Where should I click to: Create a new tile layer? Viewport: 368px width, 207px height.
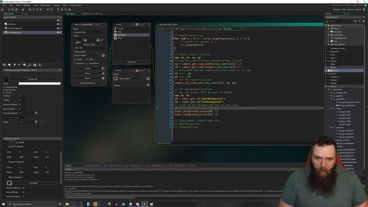click(14, 65)
